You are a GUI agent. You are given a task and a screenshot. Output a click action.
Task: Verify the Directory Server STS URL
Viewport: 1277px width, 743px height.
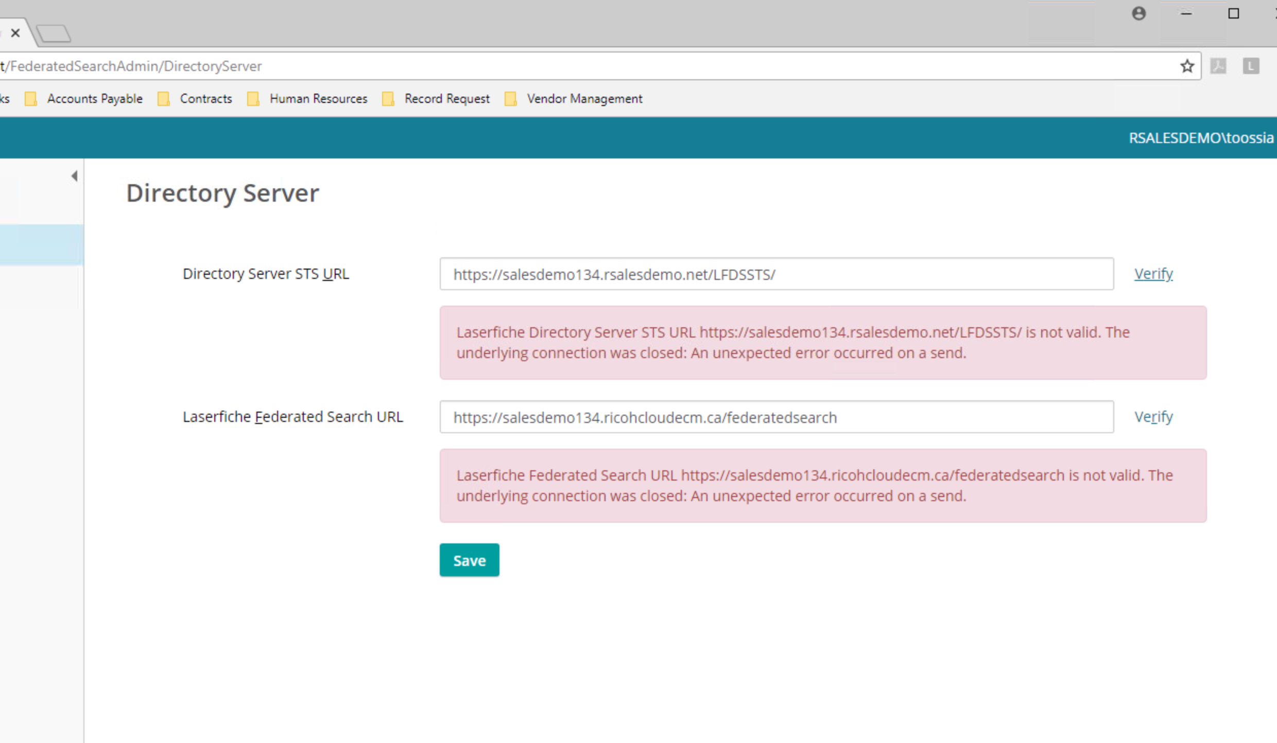point(1153,274)
